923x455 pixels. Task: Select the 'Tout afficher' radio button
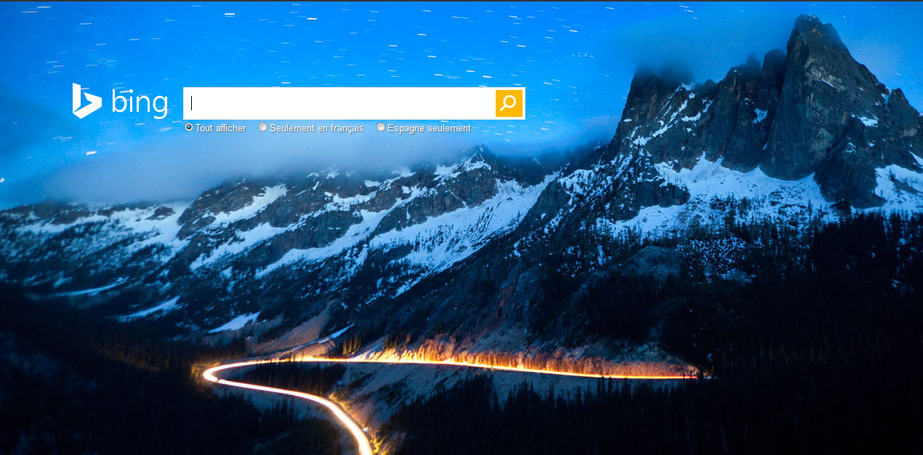(189, 127)
